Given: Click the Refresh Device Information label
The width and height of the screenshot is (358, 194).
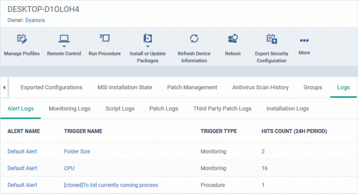Looking at the screenshot, I should [194, 57].
